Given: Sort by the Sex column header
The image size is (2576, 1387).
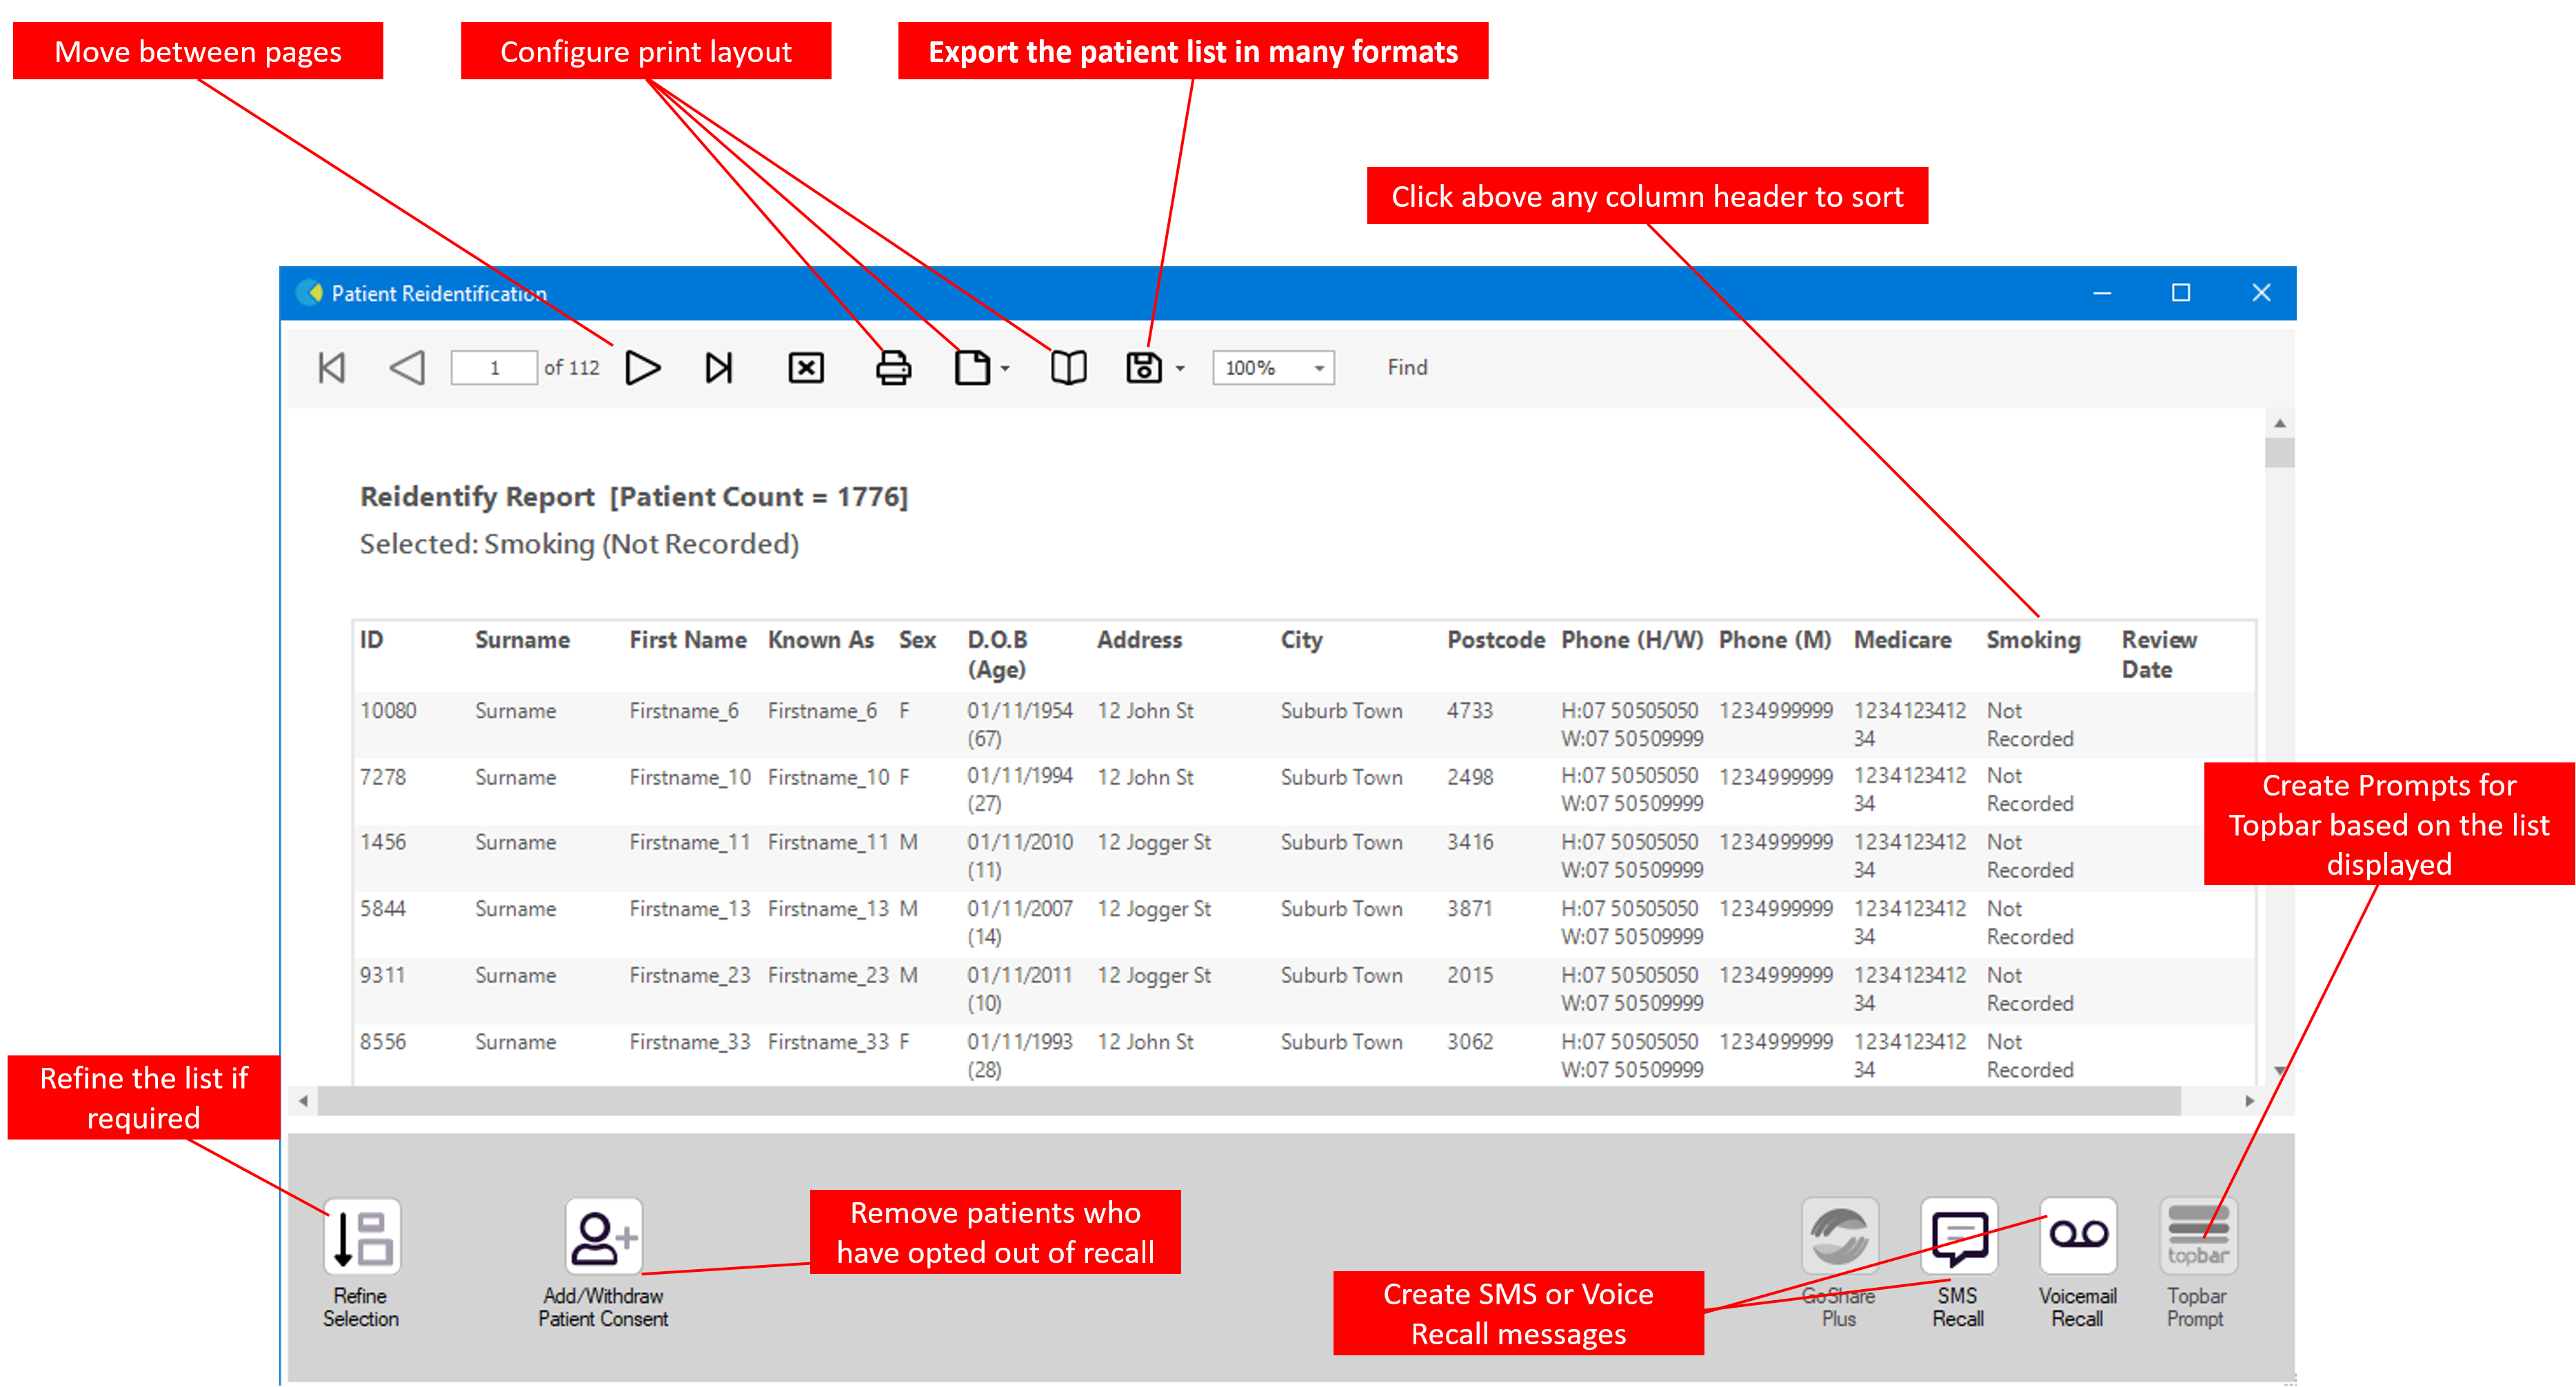Looking at the screenshot, I should click(x=917, y=640).
